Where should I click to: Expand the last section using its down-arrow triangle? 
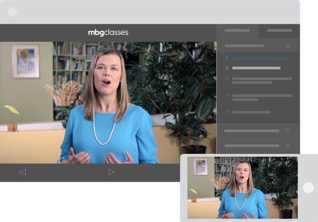click(288, 146)
